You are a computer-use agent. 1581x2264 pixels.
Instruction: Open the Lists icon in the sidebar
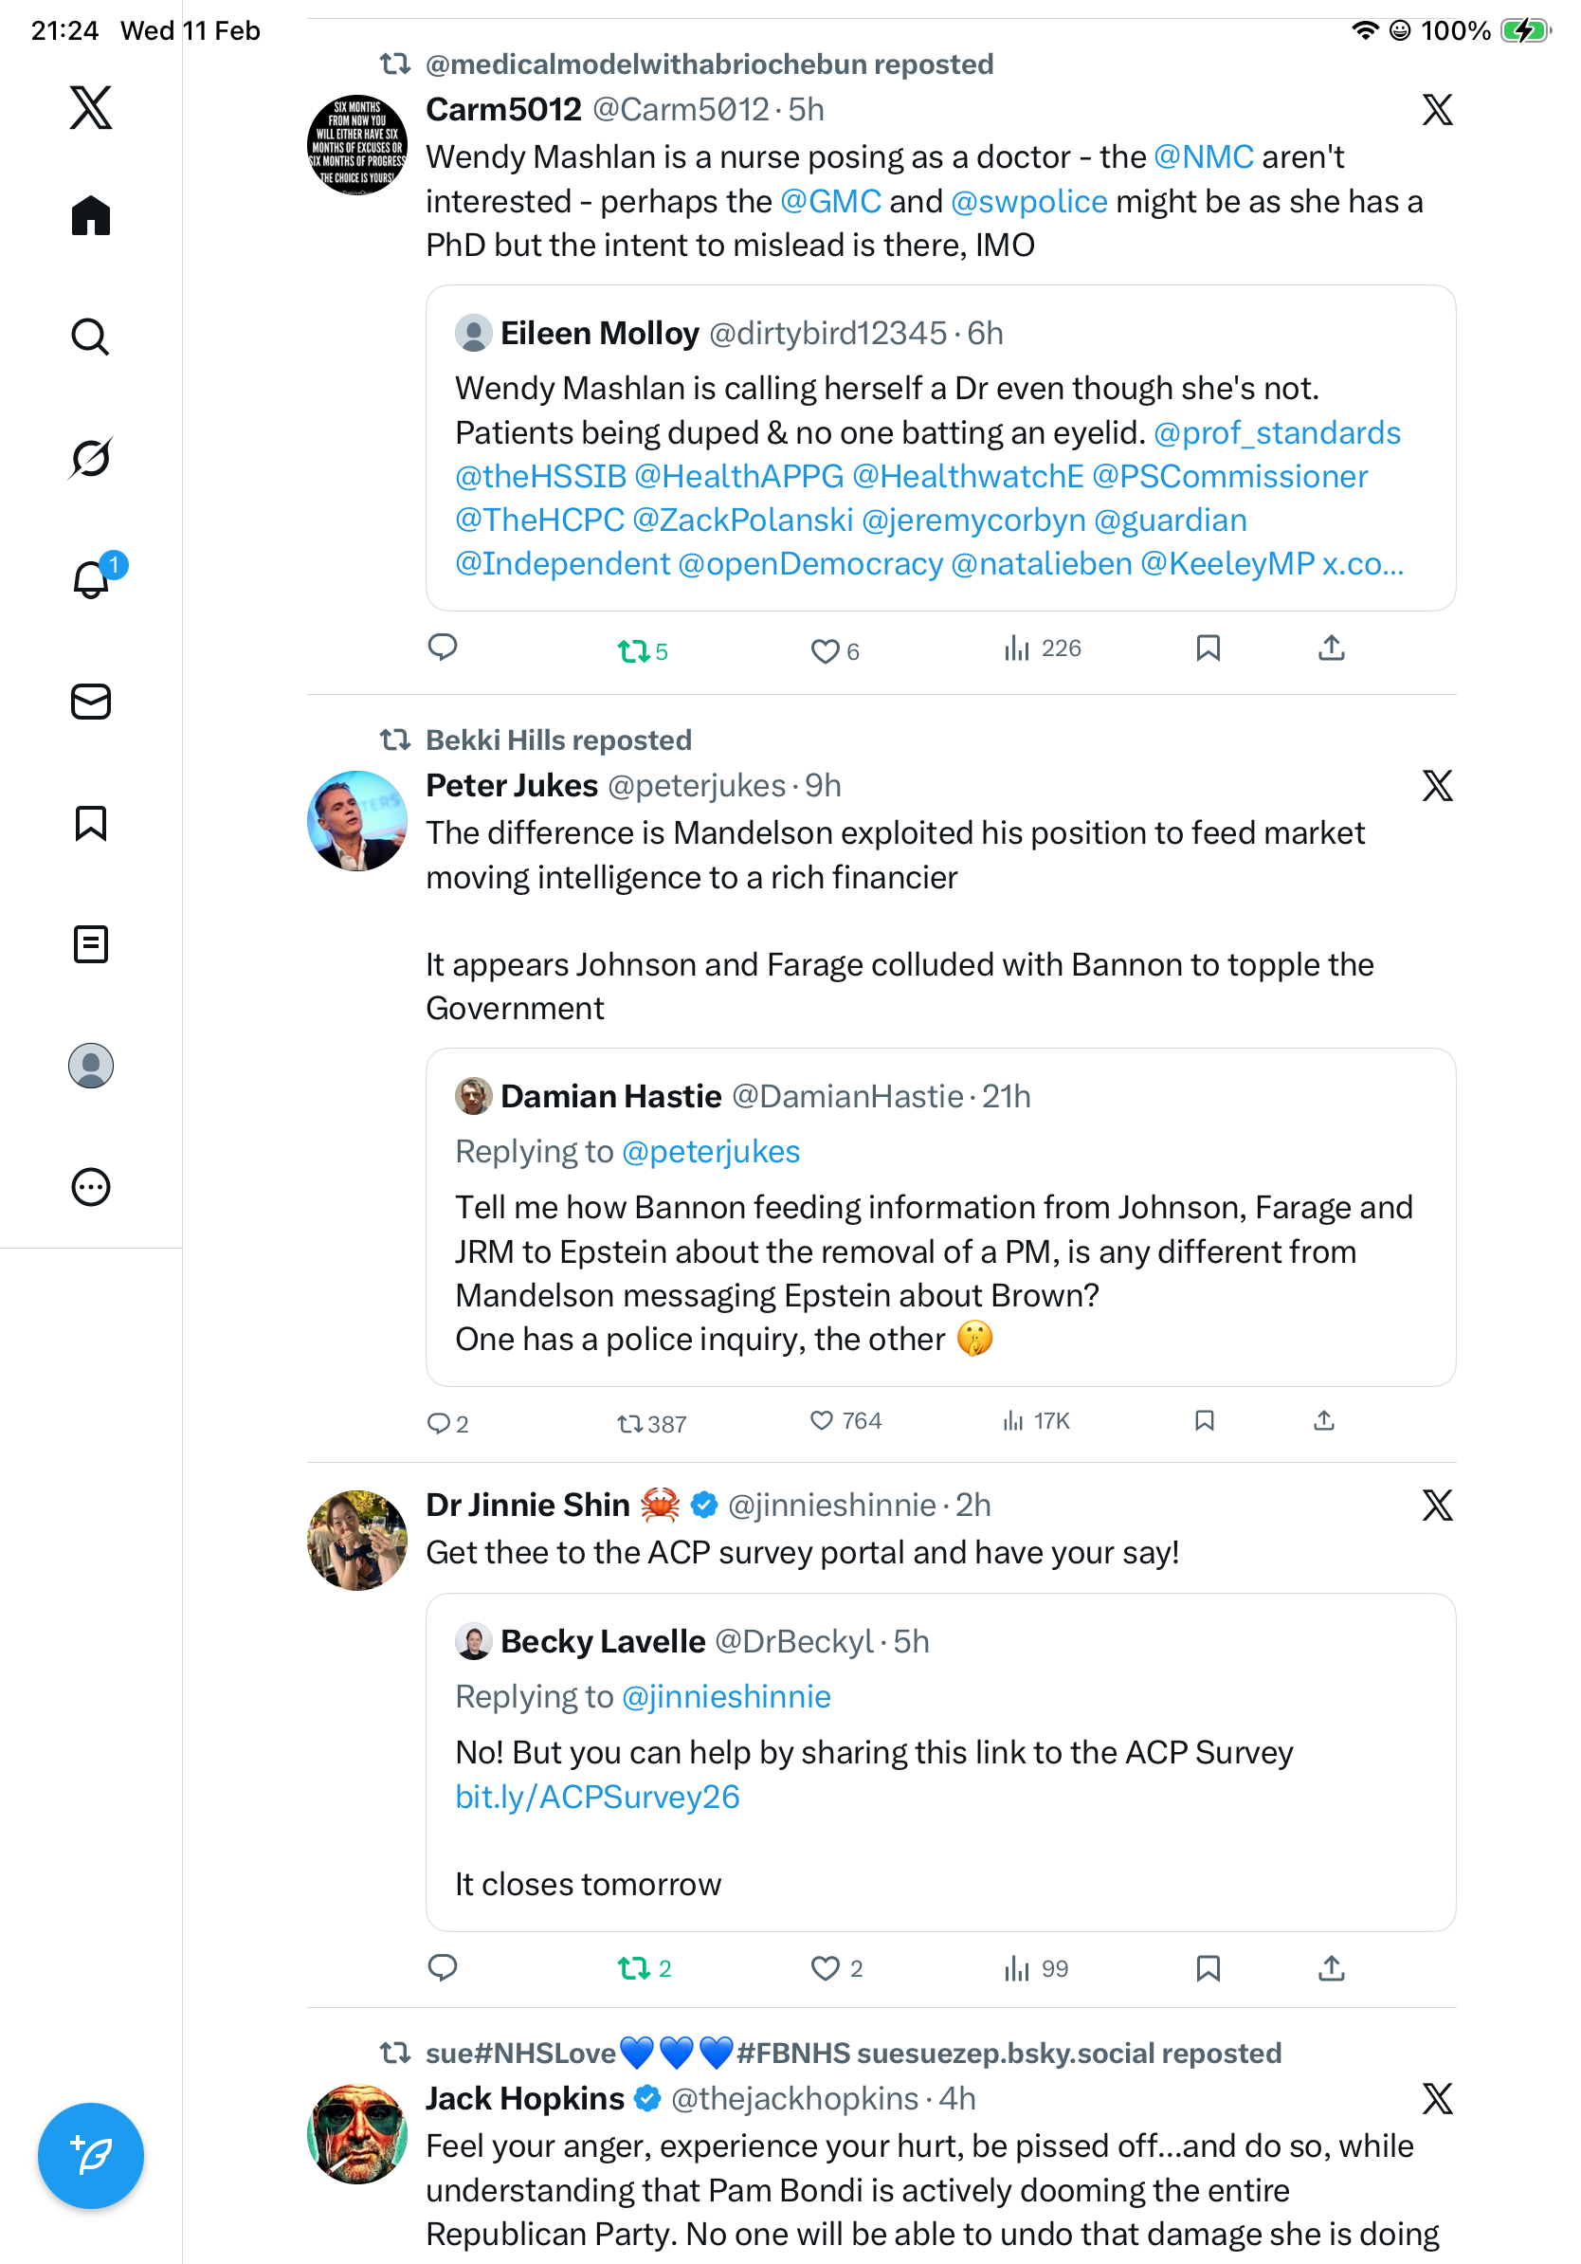[x=91, y=943]
